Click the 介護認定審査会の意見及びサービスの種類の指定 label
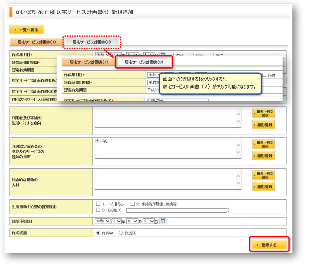This screenshot has width=311, height=267. pos(28,151)
